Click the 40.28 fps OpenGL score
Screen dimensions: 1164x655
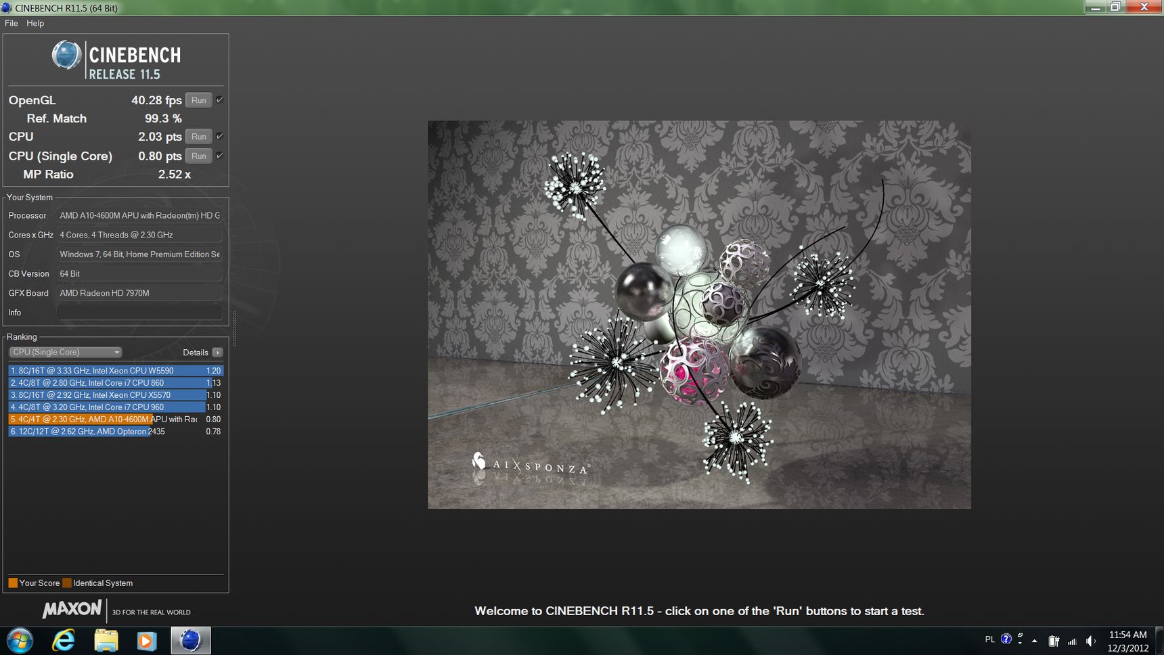pyautogui.click(x=156, y=100)
